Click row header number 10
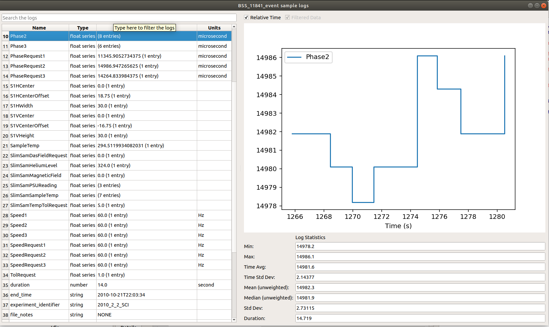549x327 pixels. click(6, 36)
